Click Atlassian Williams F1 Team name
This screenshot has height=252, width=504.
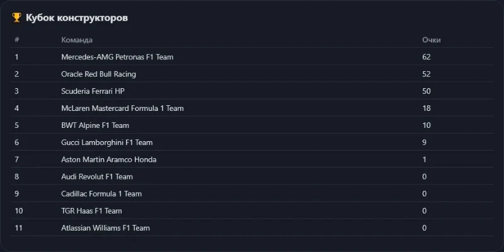(x=105, y=228)
